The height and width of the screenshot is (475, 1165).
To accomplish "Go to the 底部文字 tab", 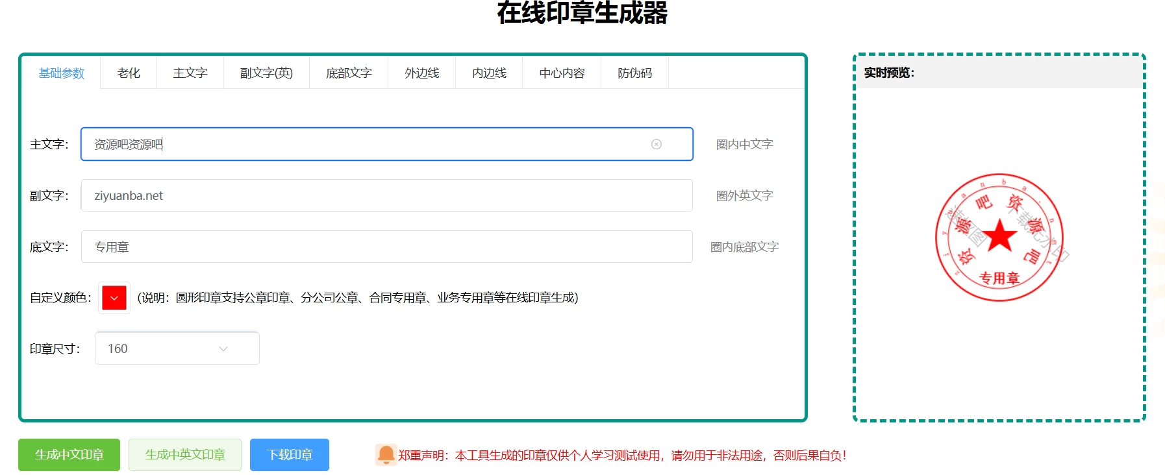I will click(349, 73).
